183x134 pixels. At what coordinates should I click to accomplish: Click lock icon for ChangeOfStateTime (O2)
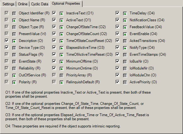(x=62, y=27)
